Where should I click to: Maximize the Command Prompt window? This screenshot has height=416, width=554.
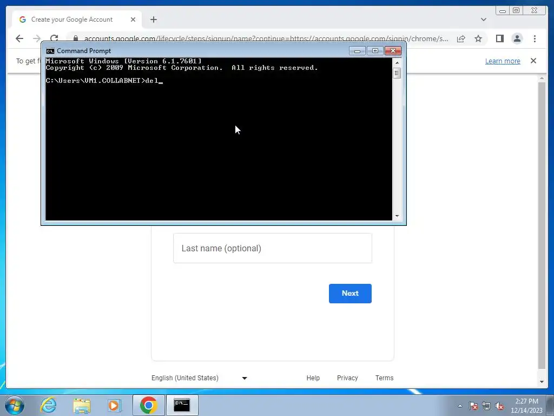[x=375, y=51]
